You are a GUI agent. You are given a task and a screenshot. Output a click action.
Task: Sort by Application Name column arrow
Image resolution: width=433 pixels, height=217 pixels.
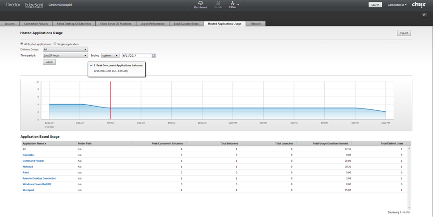coord(46,144)
